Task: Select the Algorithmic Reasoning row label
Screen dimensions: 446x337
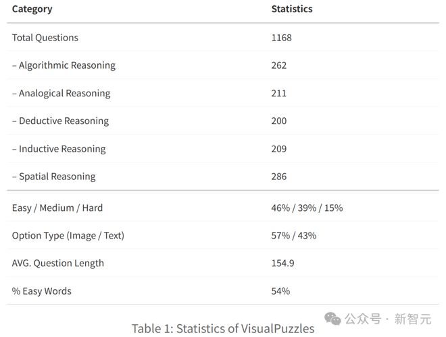Action: click(64, 65)
